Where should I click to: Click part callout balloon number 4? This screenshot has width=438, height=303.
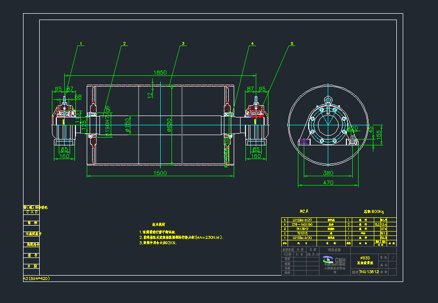pyautogui.click(x=252, y=44)
